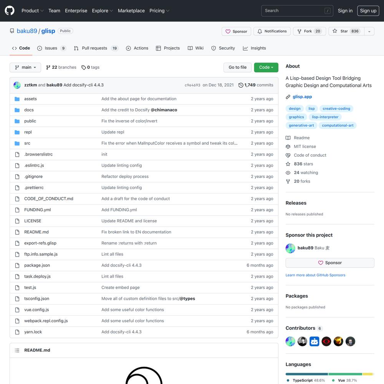Click Learn more about GitHub Sponsors
Image resolution: width=384 pixels, height=384 pixels.
[x=315, y=275]
